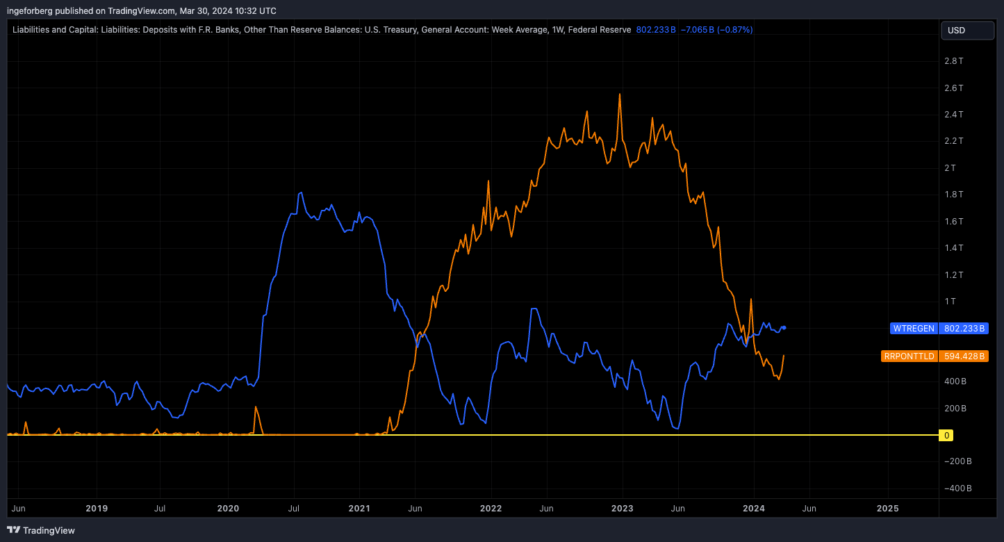Click the 1 T price axis label
The height and width of the screenshot is (542, 1004).
[x=950, y=302]
